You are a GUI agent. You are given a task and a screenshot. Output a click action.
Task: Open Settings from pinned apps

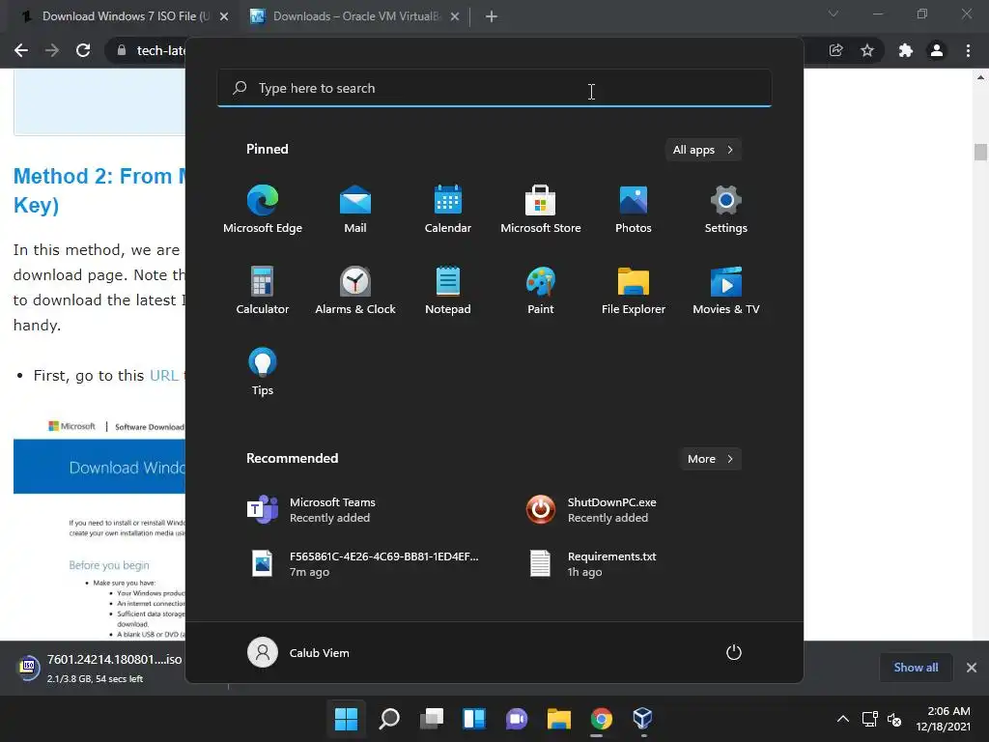726,210
